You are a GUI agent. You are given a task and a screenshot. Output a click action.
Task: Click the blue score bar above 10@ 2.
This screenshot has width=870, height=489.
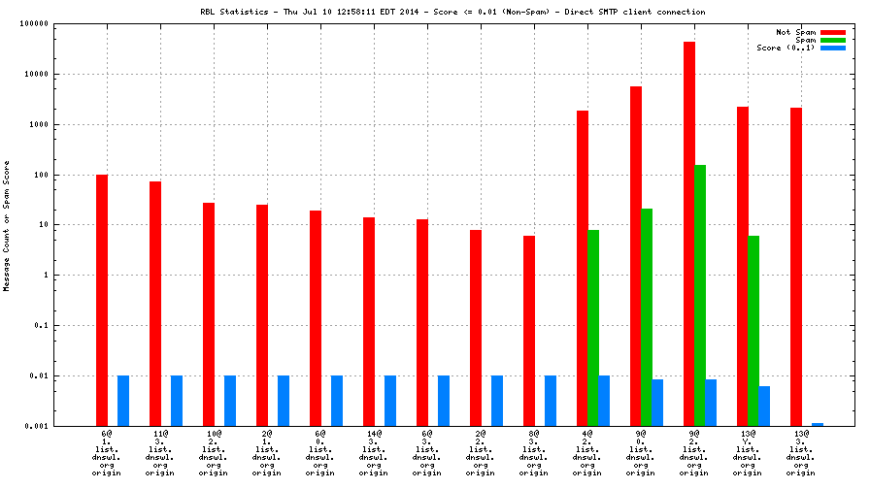(x=230, y=401)
